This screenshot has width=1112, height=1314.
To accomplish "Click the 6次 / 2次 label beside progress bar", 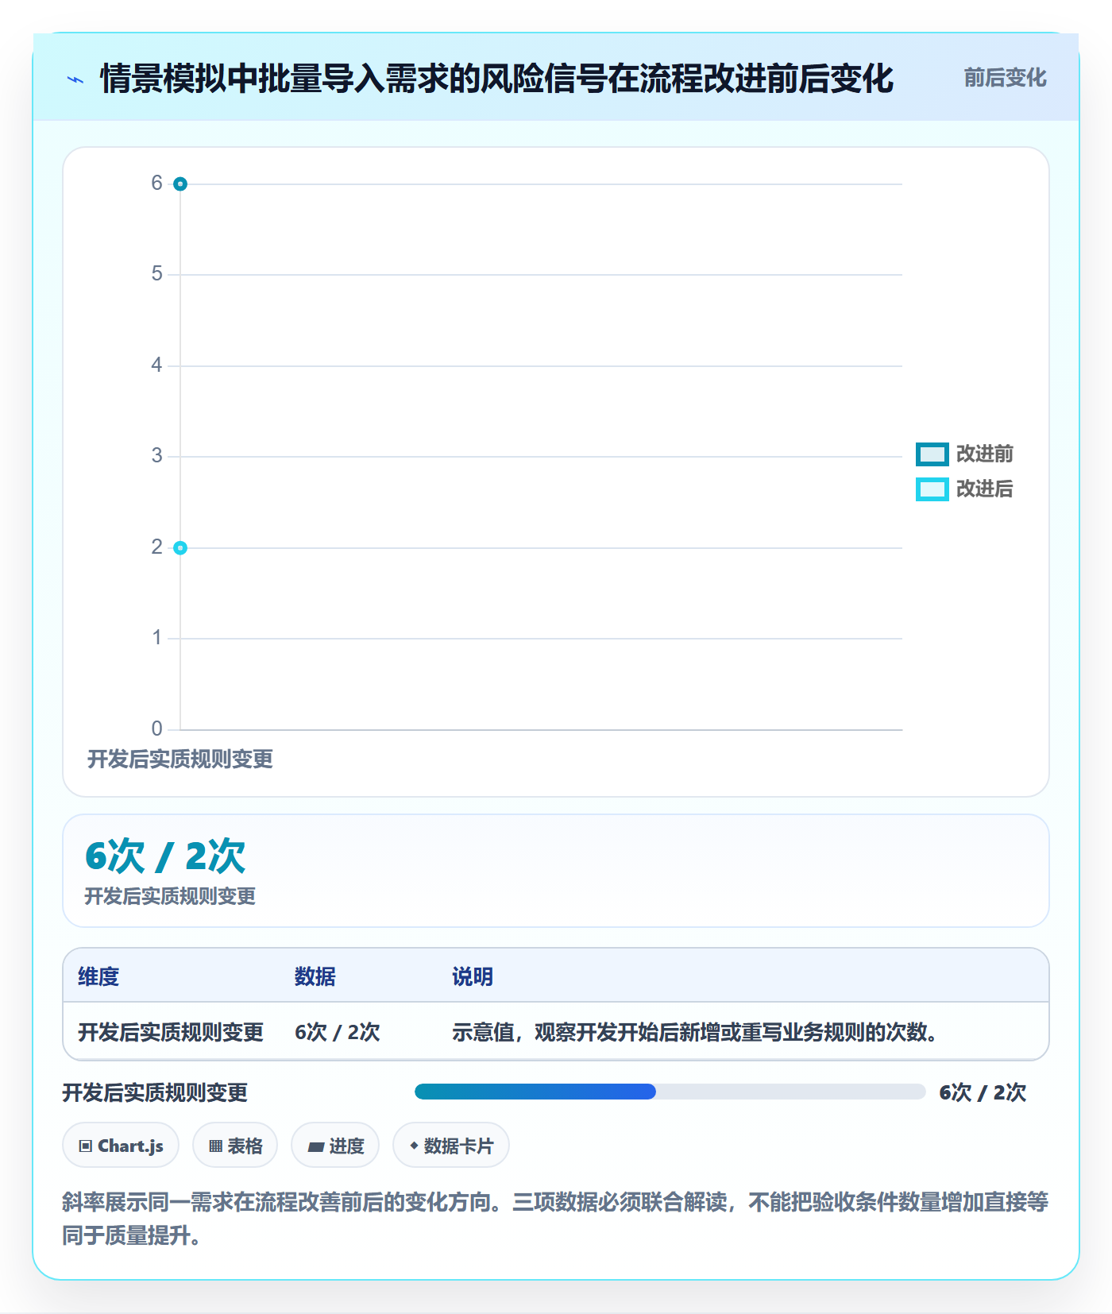I will coord(983,1092).
